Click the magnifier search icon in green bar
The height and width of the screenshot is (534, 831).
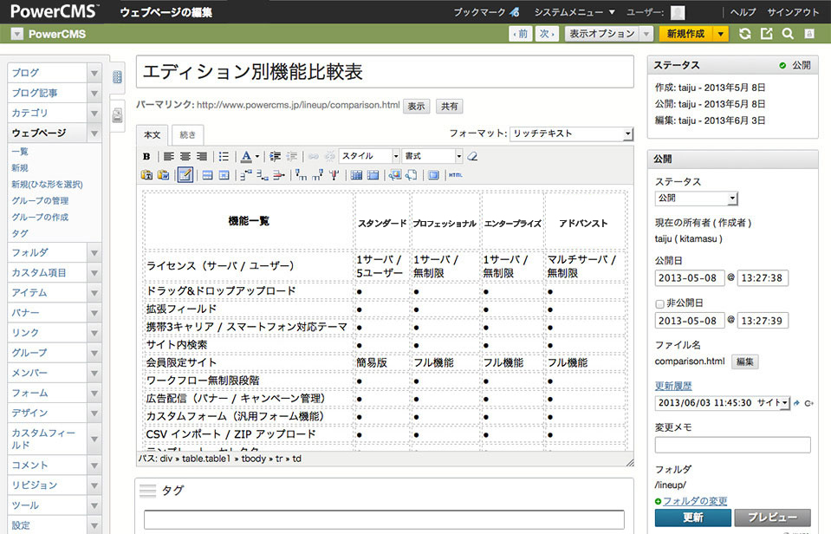pos(788,34)
